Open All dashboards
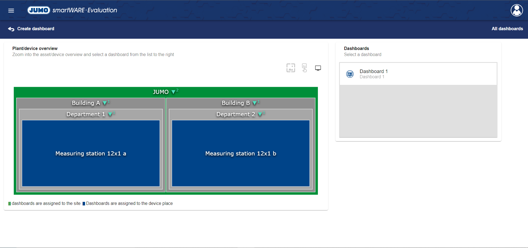This screenshot has height=248, width=528. tap(507, 29)
